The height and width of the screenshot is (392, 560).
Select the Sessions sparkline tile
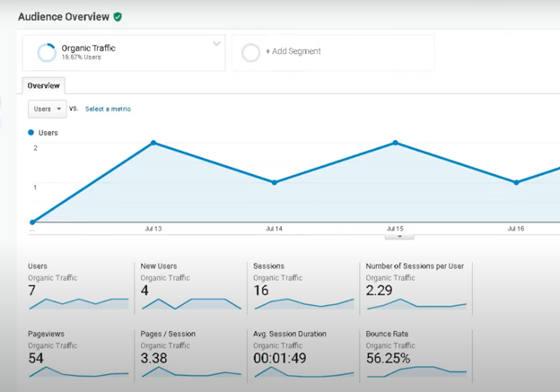(303, 287)
